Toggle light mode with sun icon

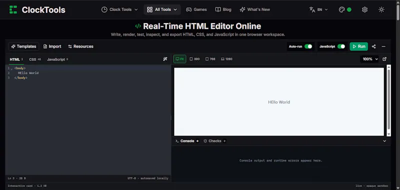pyautogui.click(x=381, y=9)
